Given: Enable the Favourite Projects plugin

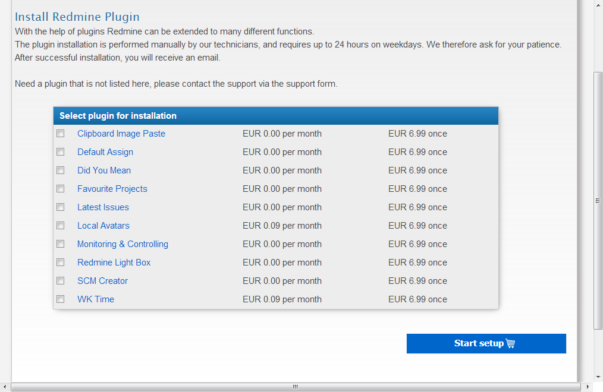Looking at the screenshot, I should 60,188.
